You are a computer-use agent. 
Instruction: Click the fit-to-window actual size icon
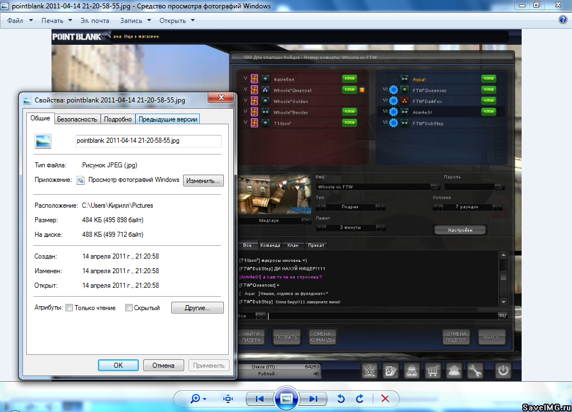pyautogui.click(x=228, y=399)
